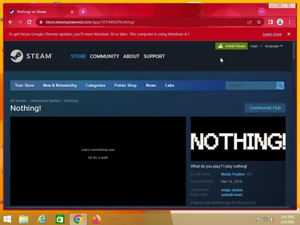Bookmark this page with the star icon
Viewport: 300px width, 225px height.
[x=259, y=22]
